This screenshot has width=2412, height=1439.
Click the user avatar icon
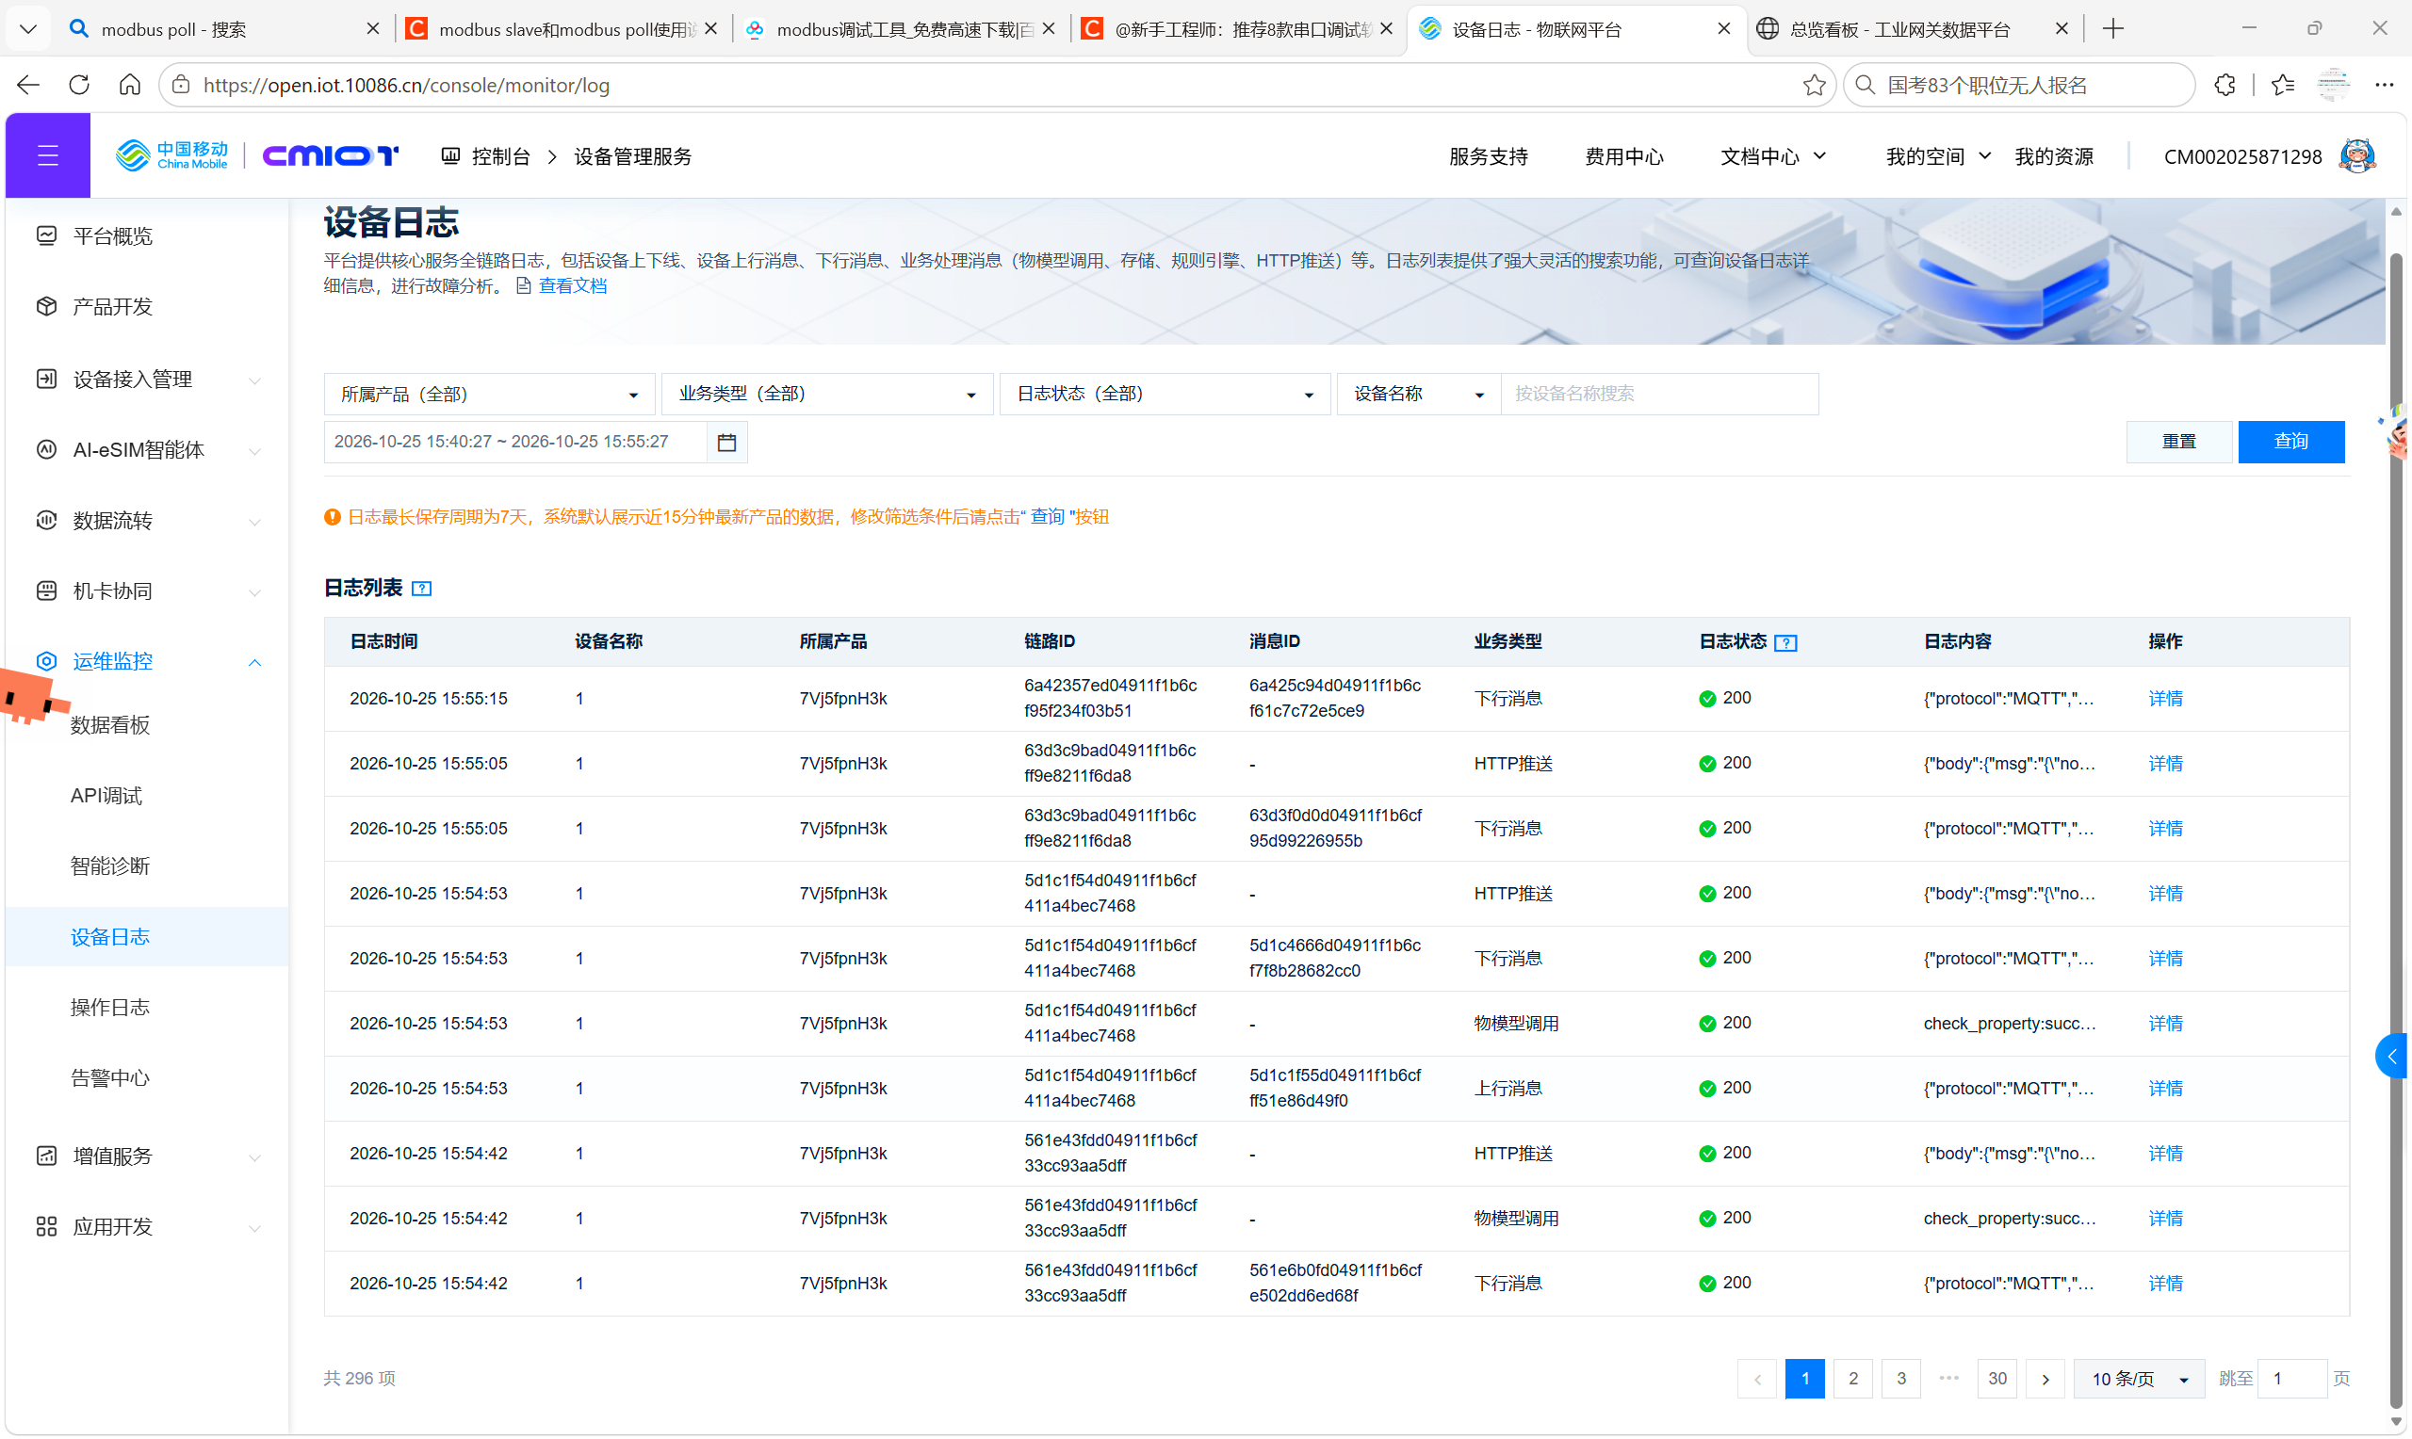(2357, 156)
